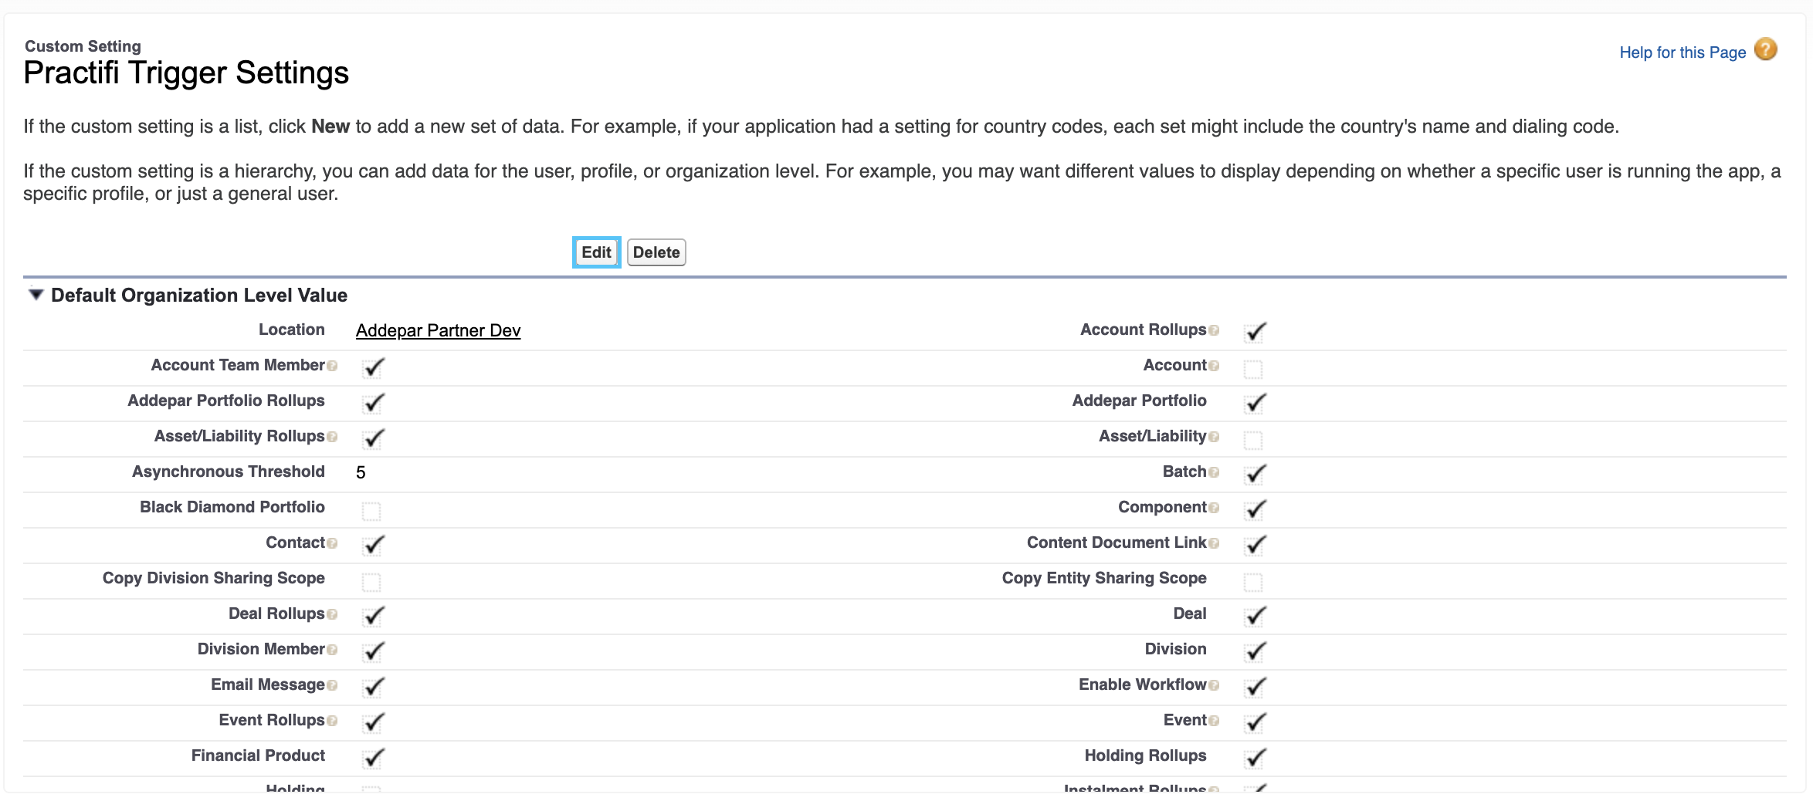The image size is (1813, 801).
Task: Click help icon beside Event Rollups
Action: coord(332,721)
